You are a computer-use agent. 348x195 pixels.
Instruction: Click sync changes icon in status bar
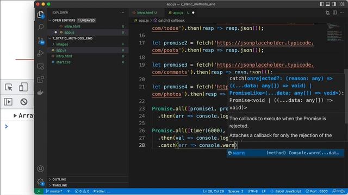pos(69,191)
